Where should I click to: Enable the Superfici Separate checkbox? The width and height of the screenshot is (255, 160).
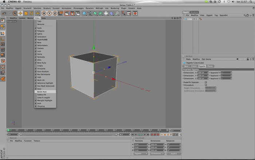pyautogui.click(x=206, y=82)
